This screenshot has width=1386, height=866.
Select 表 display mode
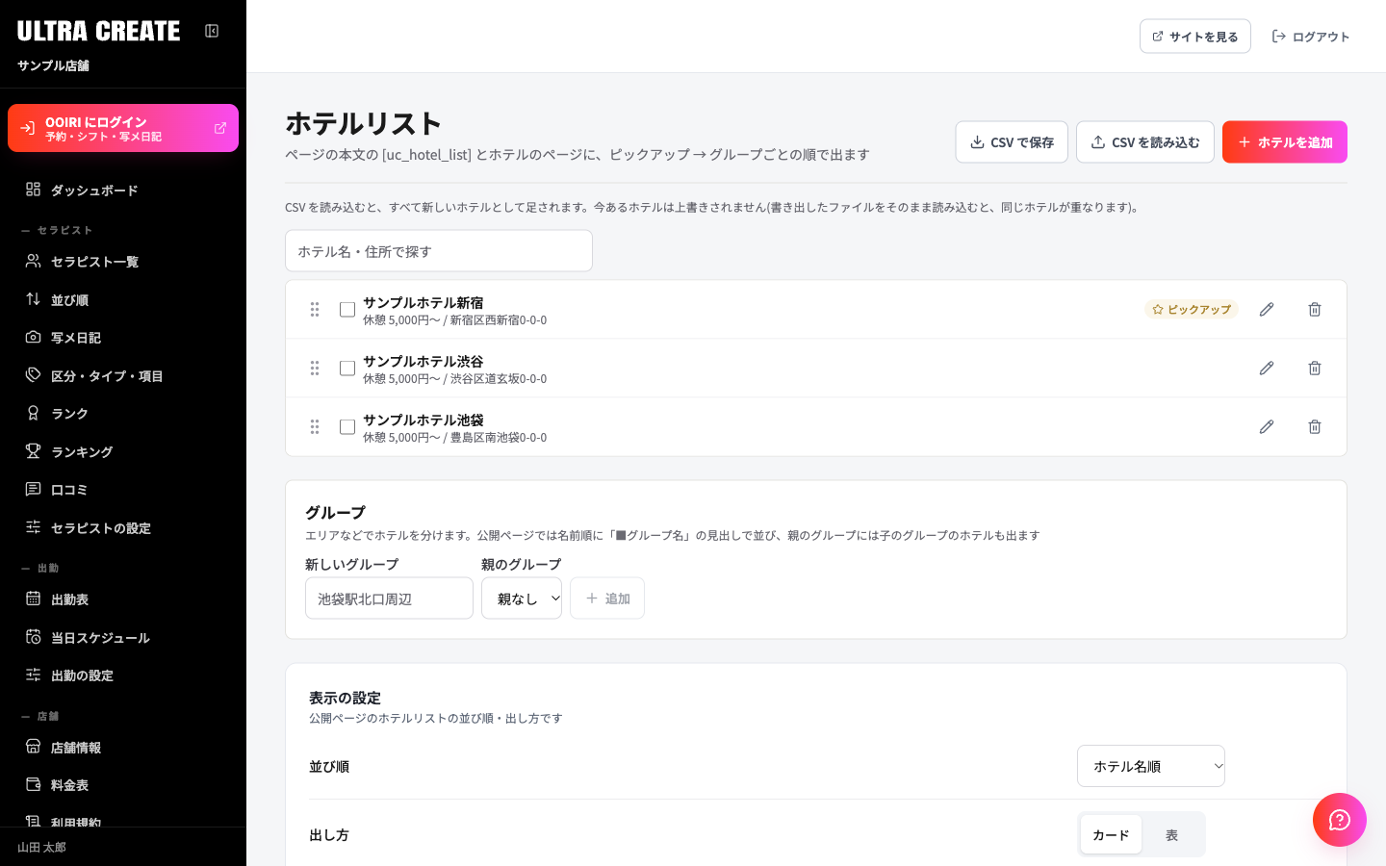[1171, 835]
